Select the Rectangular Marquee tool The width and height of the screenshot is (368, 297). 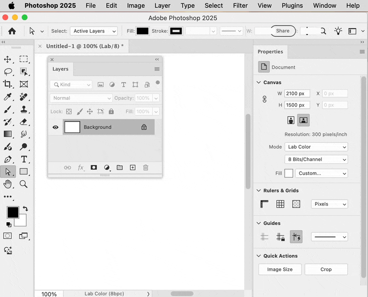tap(23, 59)
